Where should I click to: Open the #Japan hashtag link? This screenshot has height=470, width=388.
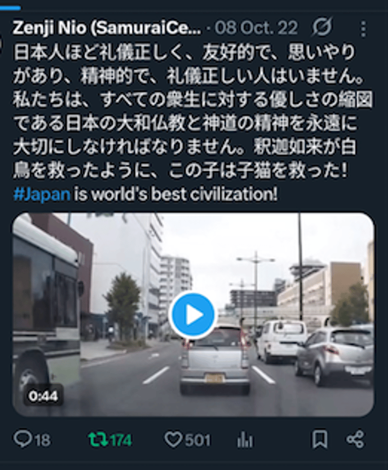point(42,194)
